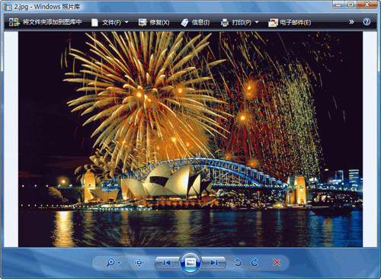
Task: Rotate the photo clockwise
Action: (255, 262)
